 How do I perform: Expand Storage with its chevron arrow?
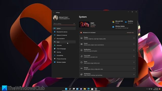point(134,68)
